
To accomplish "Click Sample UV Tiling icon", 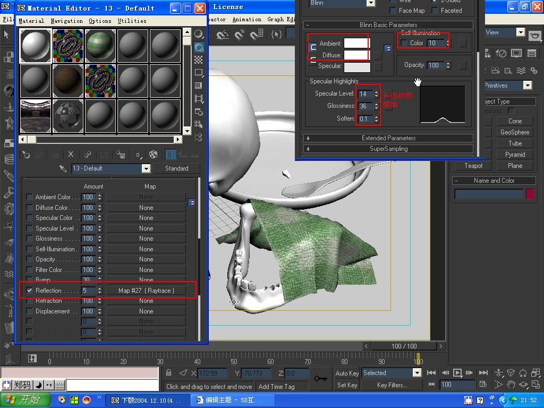I will (199, 72).
